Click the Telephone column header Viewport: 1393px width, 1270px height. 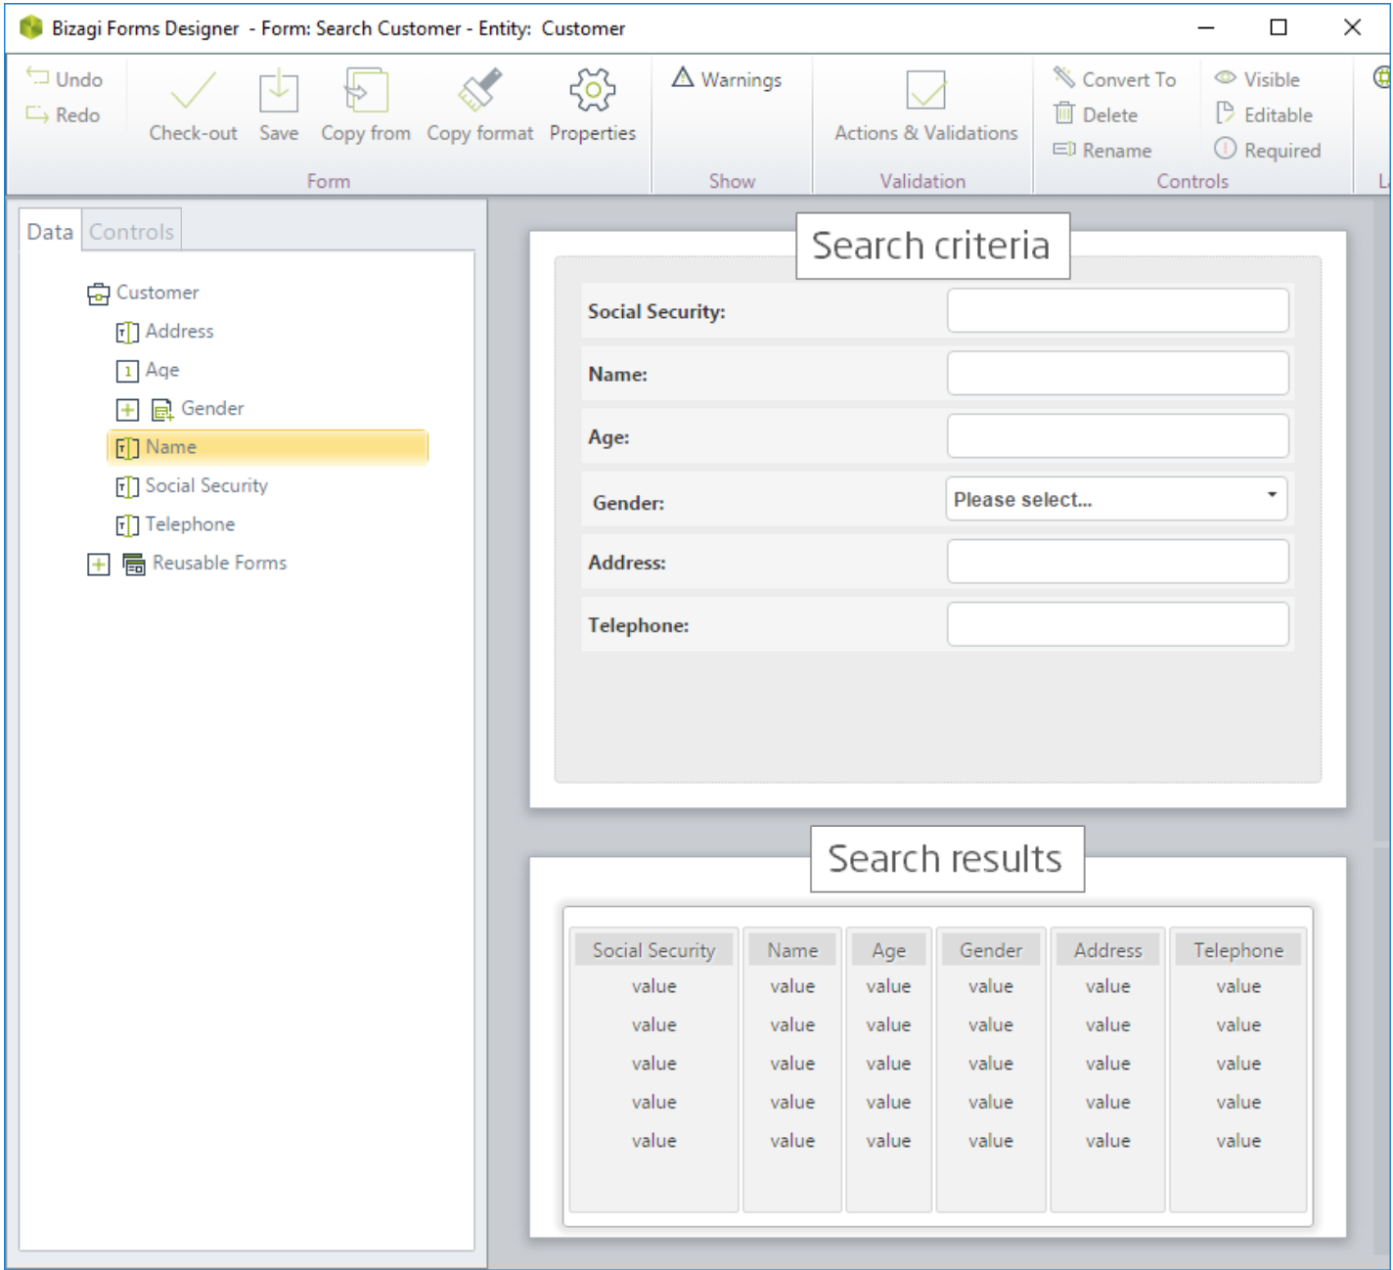point(1238,950)
